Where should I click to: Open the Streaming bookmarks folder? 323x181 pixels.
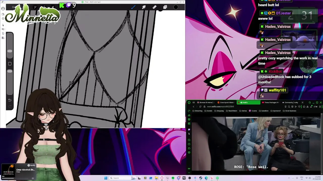[197, 111]
